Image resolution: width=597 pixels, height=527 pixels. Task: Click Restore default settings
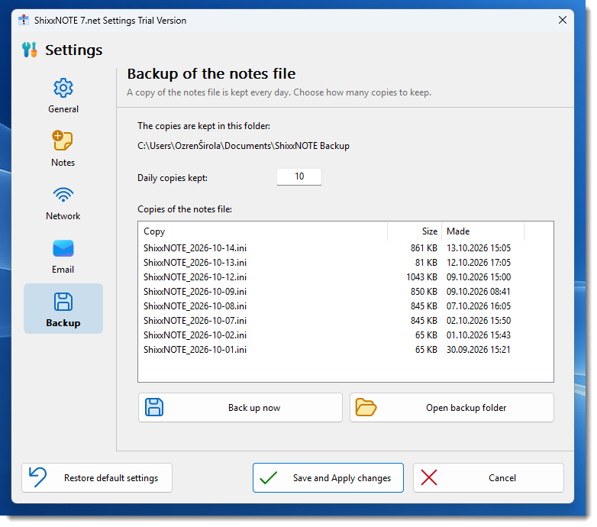click(x=97, y=477)
